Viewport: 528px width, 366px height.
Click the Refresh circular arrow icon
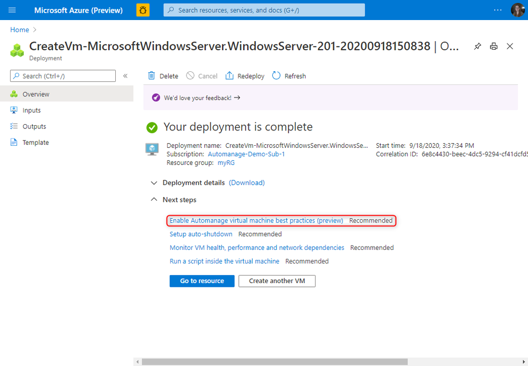(x=276, y=76)
